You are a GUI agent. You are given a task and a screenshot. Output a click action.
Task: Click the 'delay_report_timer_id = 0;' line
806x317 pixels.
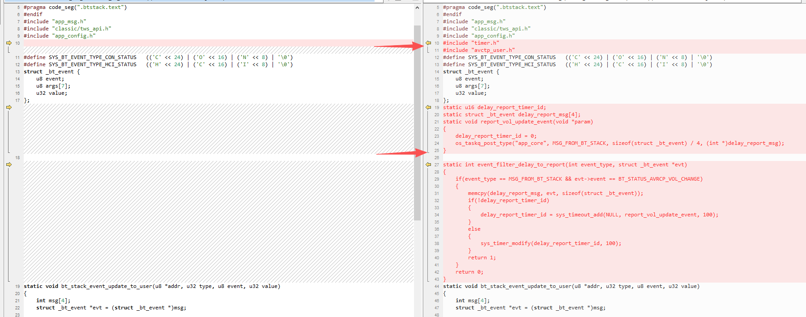pos(496,136)
